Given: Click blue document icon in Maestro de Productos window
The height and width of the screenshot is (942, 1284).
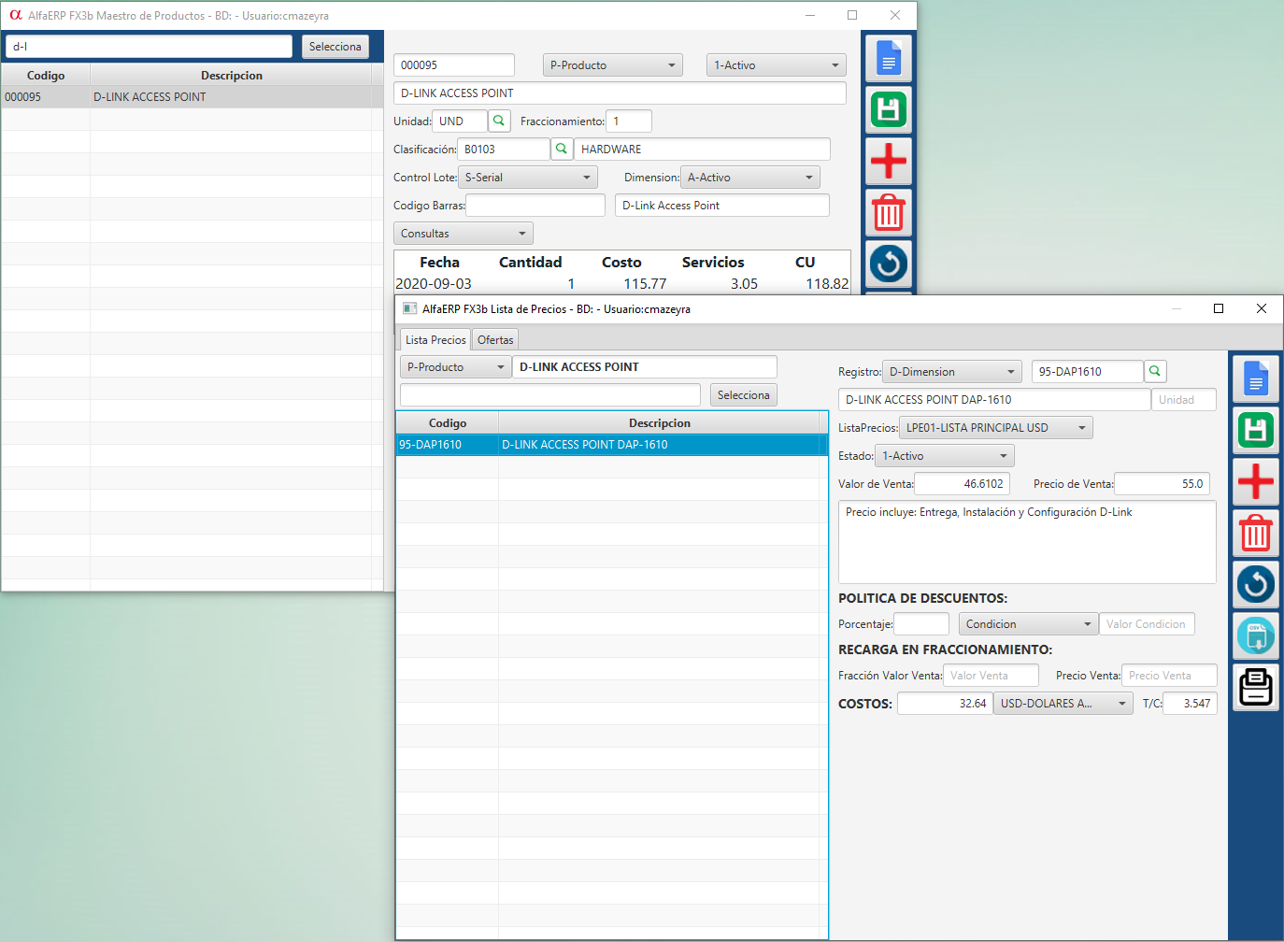Looking at the screenshot, I should click(888, 60).
